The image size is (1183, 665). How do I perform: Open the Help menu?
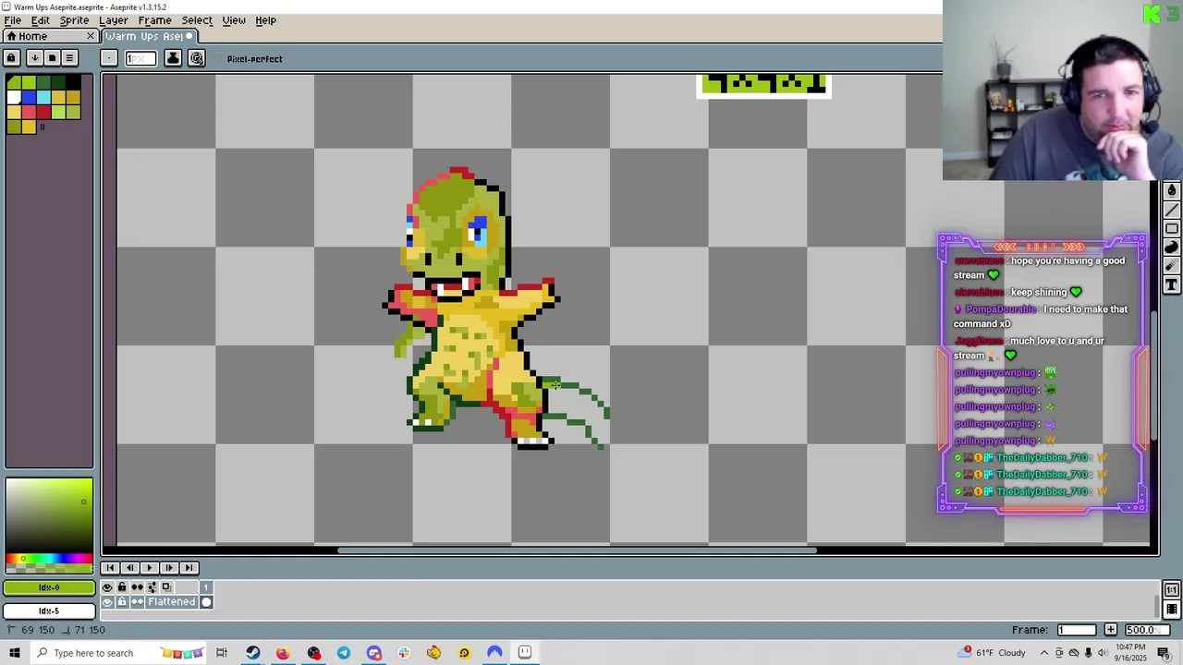[265, 20]
